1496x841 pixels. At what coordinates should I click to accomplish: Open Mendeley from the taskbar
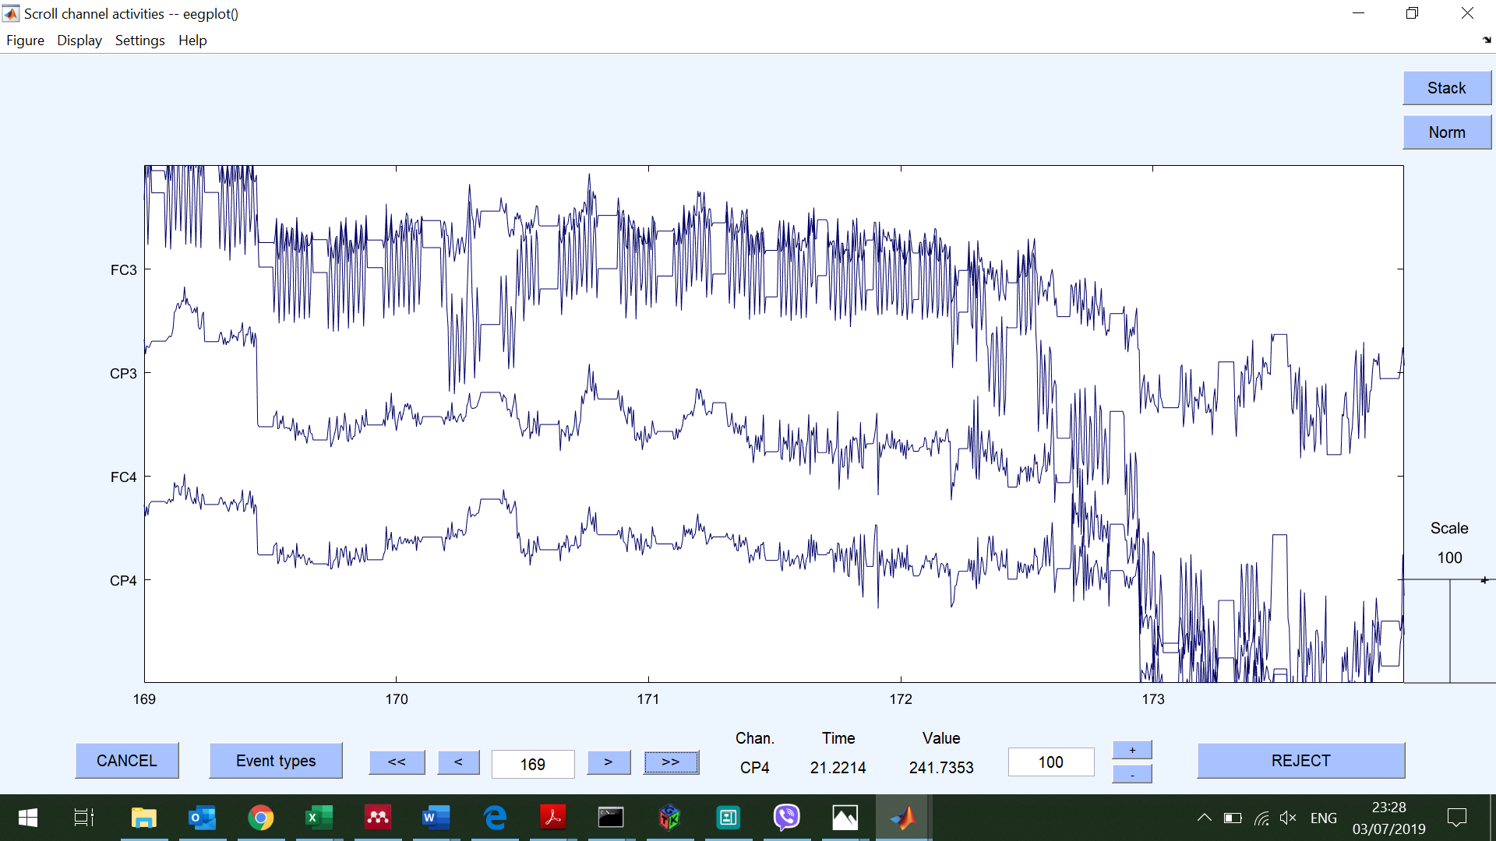(x=378, y=818)
